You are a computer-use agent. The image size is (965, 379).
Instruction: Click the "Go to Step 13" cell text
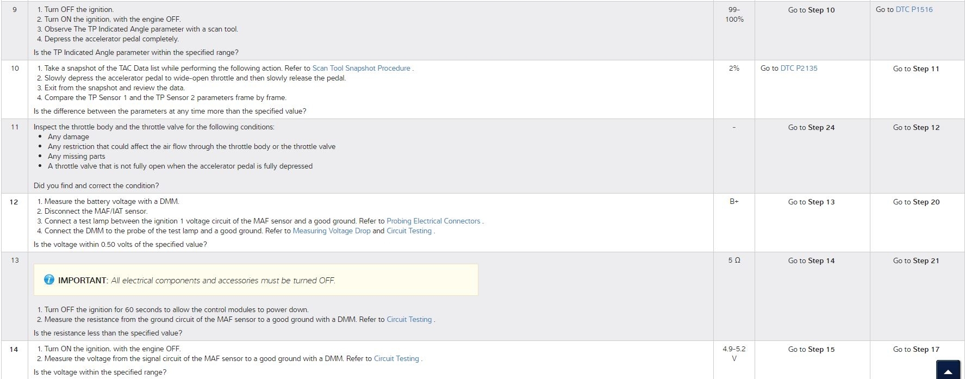click(811, 202)
